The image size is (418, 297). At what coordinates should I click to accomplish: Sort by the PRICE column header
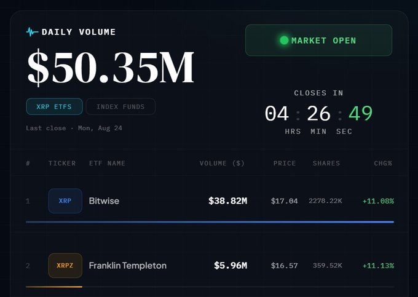(x=285, y=163)
